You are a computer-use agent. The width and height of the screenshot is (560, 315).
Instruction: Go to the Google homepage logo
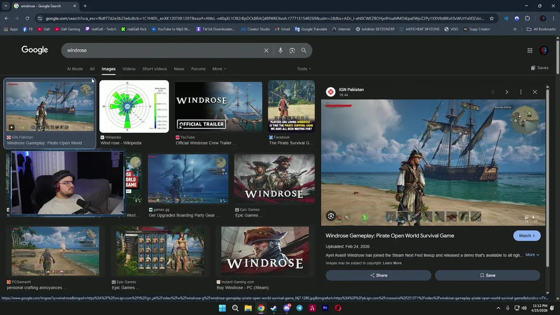point(35,50)
